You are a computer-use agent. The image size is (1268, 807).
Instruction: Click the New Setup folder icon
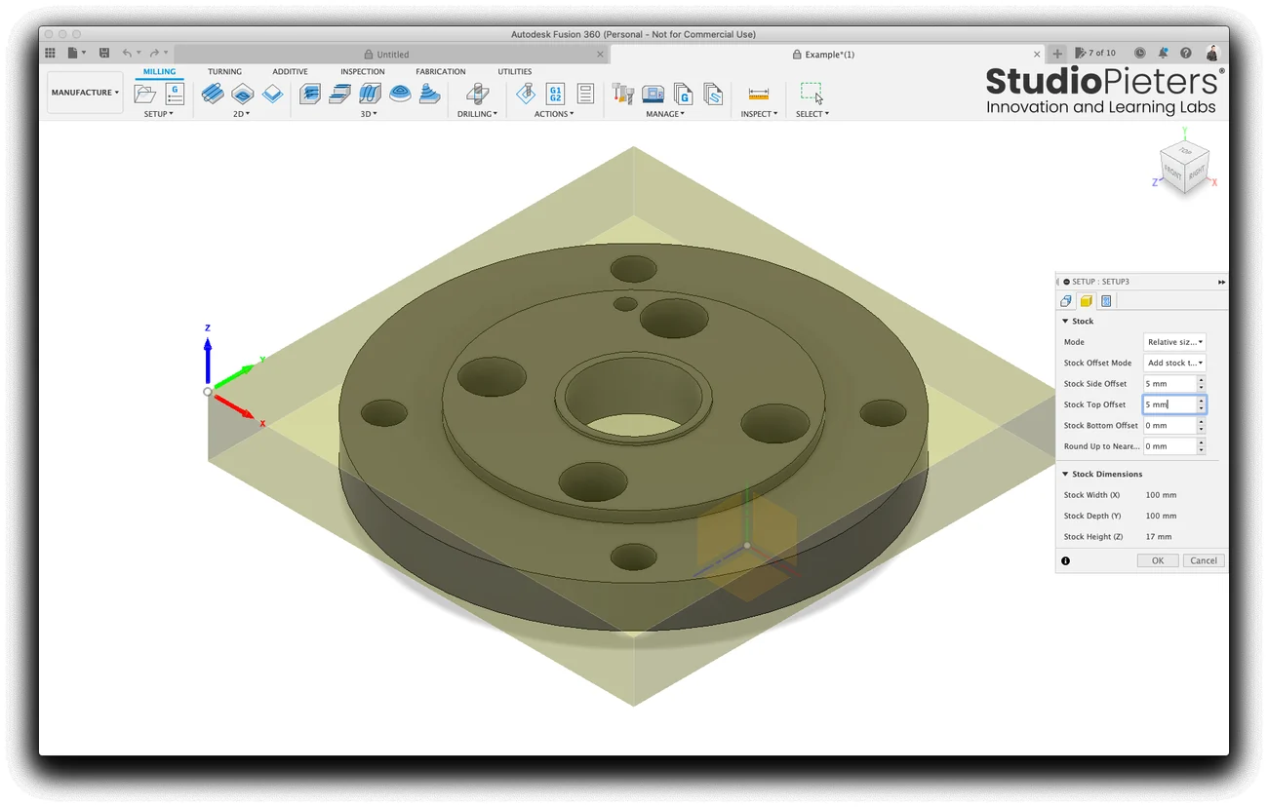pyautogui.click(x=145, y=94)
